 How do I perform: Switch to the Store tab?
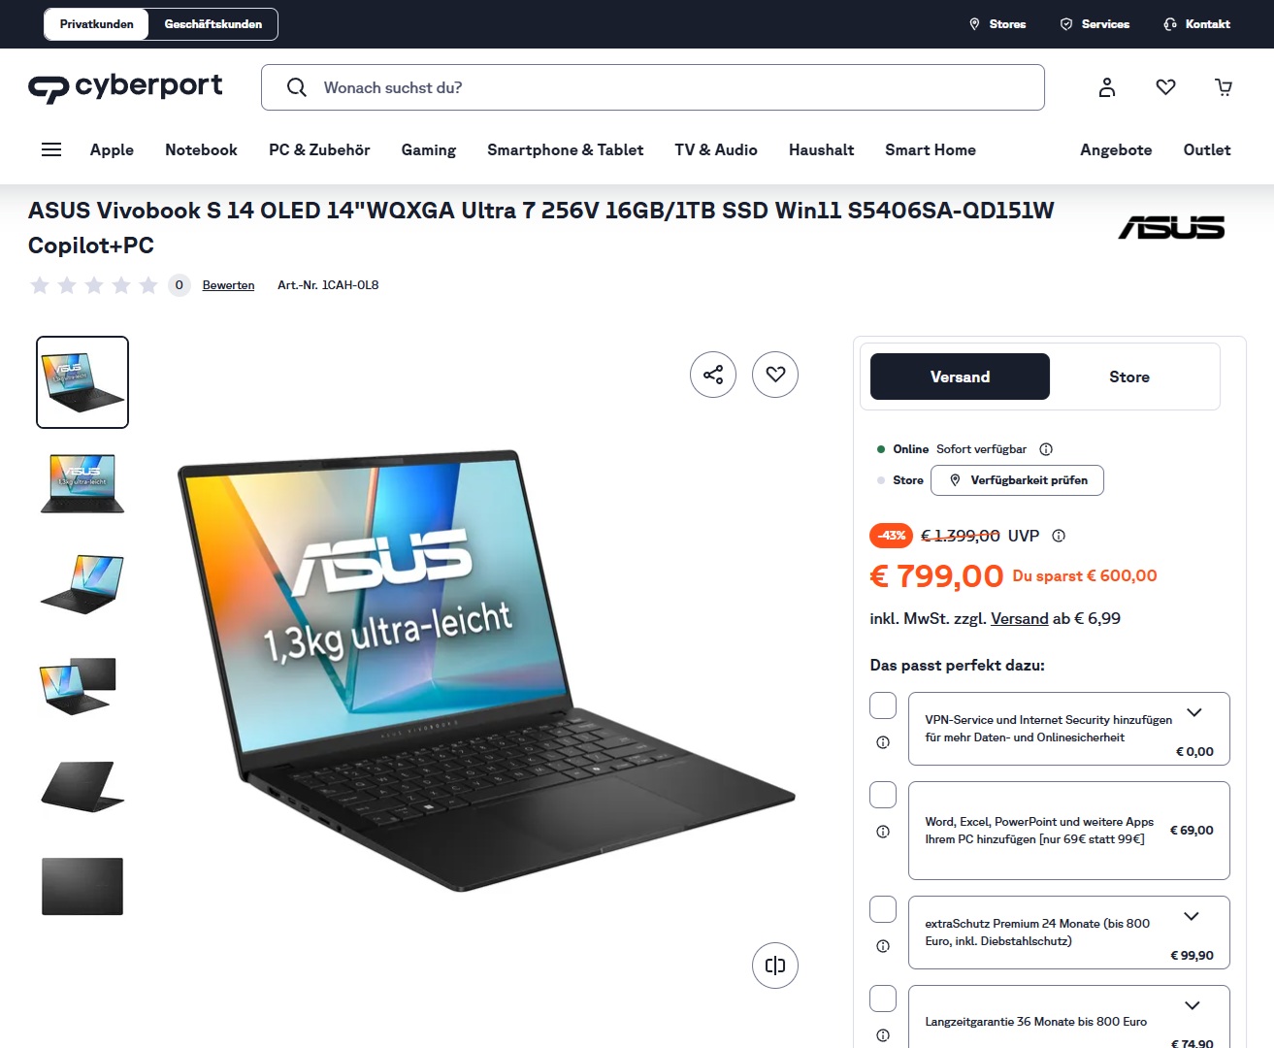point(1129,377)
